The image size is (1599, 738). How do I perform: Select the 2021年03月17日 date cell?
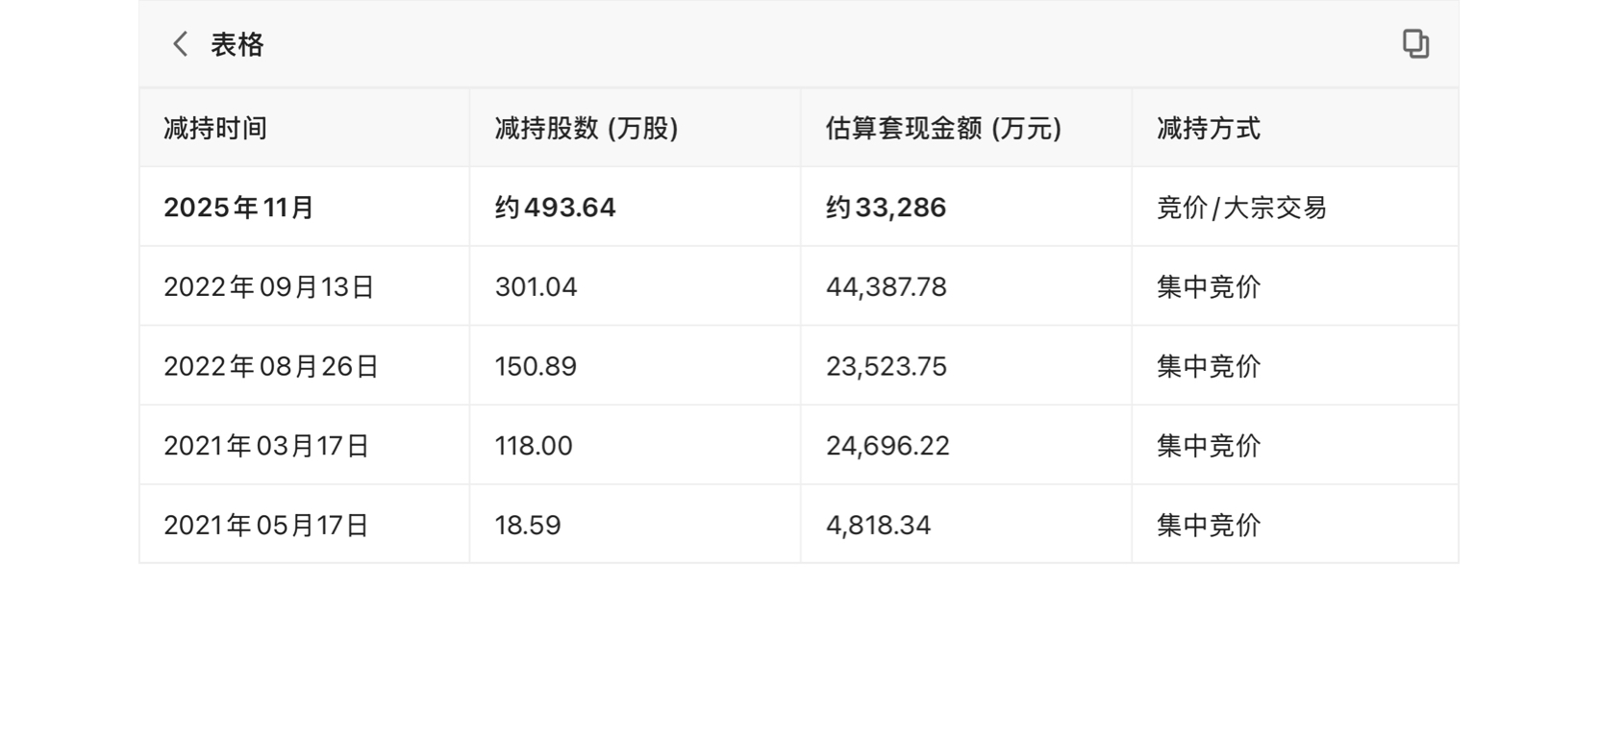(266, 446)
